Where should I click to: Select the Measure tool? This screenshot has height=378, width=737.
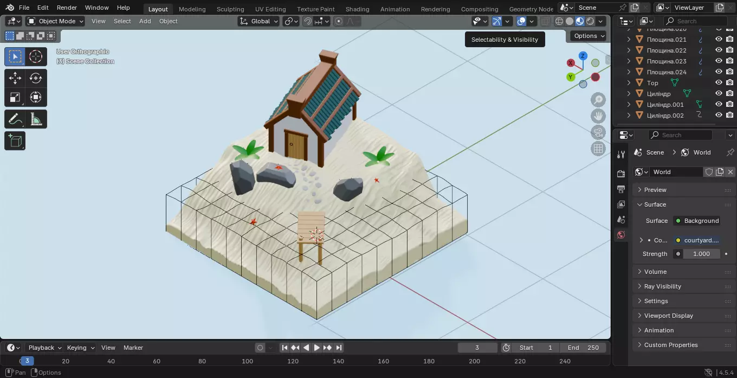(x=36, y=119)
